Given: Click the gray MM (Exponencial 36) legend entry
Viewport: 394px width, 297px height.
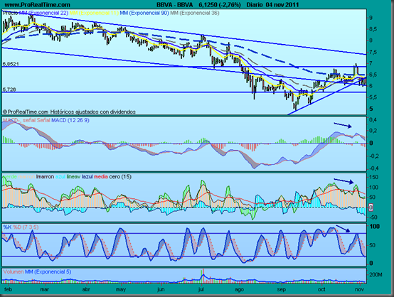Looking at the screenshot, I should click(195, 13).
